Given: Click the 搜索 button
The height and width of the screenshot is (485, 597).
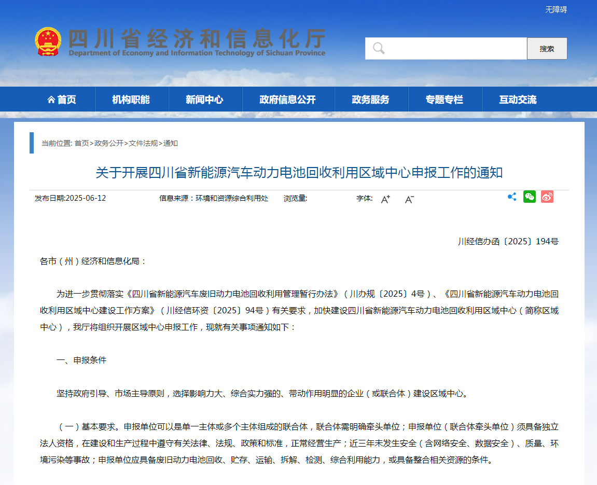Looking at the screenshot, I should [547, 48].
